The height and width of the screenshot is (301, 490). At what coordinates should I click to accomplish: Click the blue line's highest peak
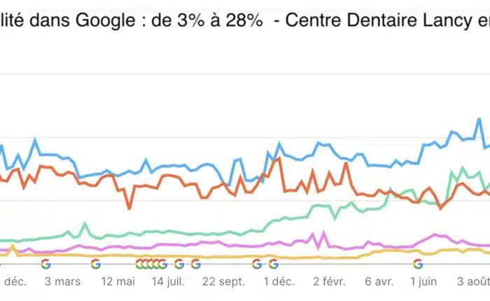(479, 119)
